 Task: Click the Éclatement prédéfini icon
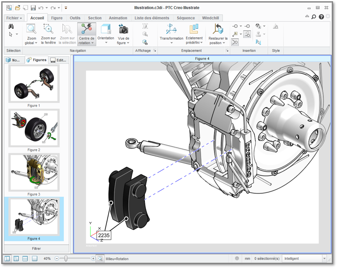pyautogui.click(x=194, y=30)
